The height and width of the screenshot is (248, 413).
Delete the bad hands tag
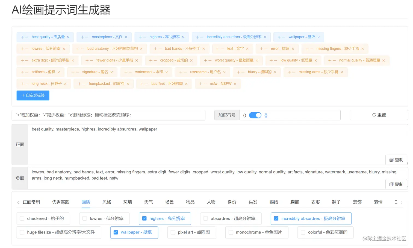(203, 49)
